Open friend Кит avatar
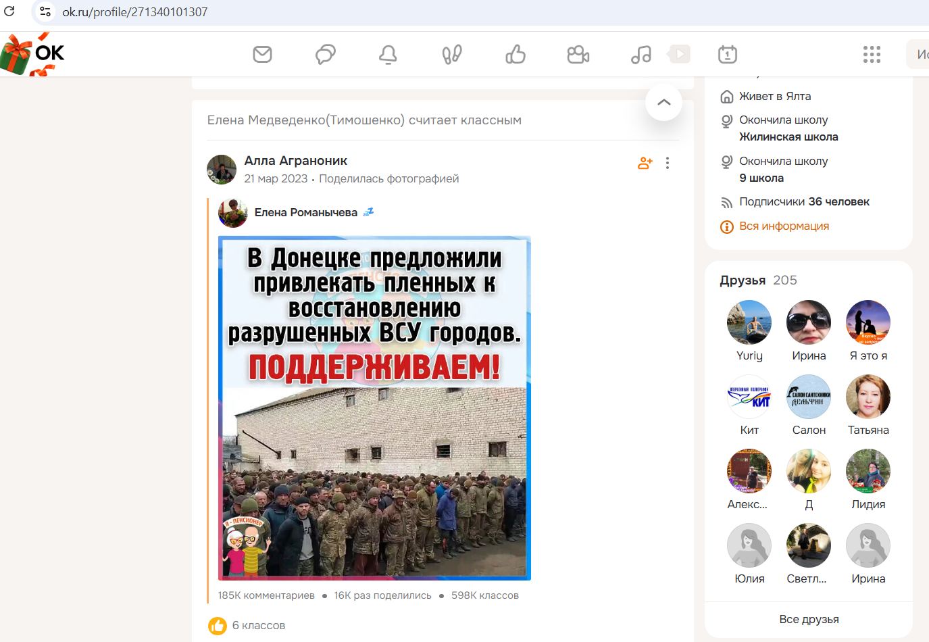Screen dimensions: 929x642 [749, 397]
